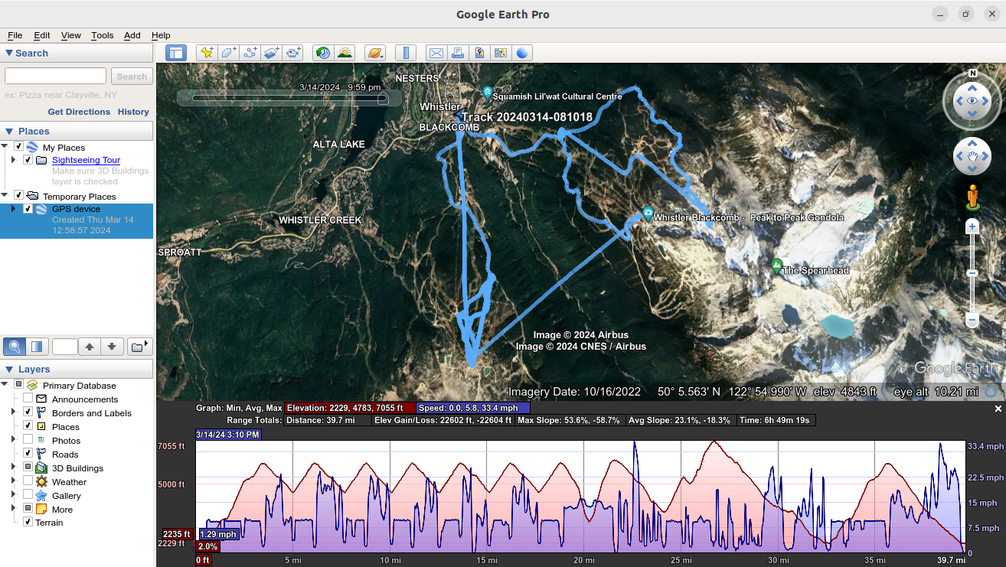Close the elevation profile panel

point(998,409)
